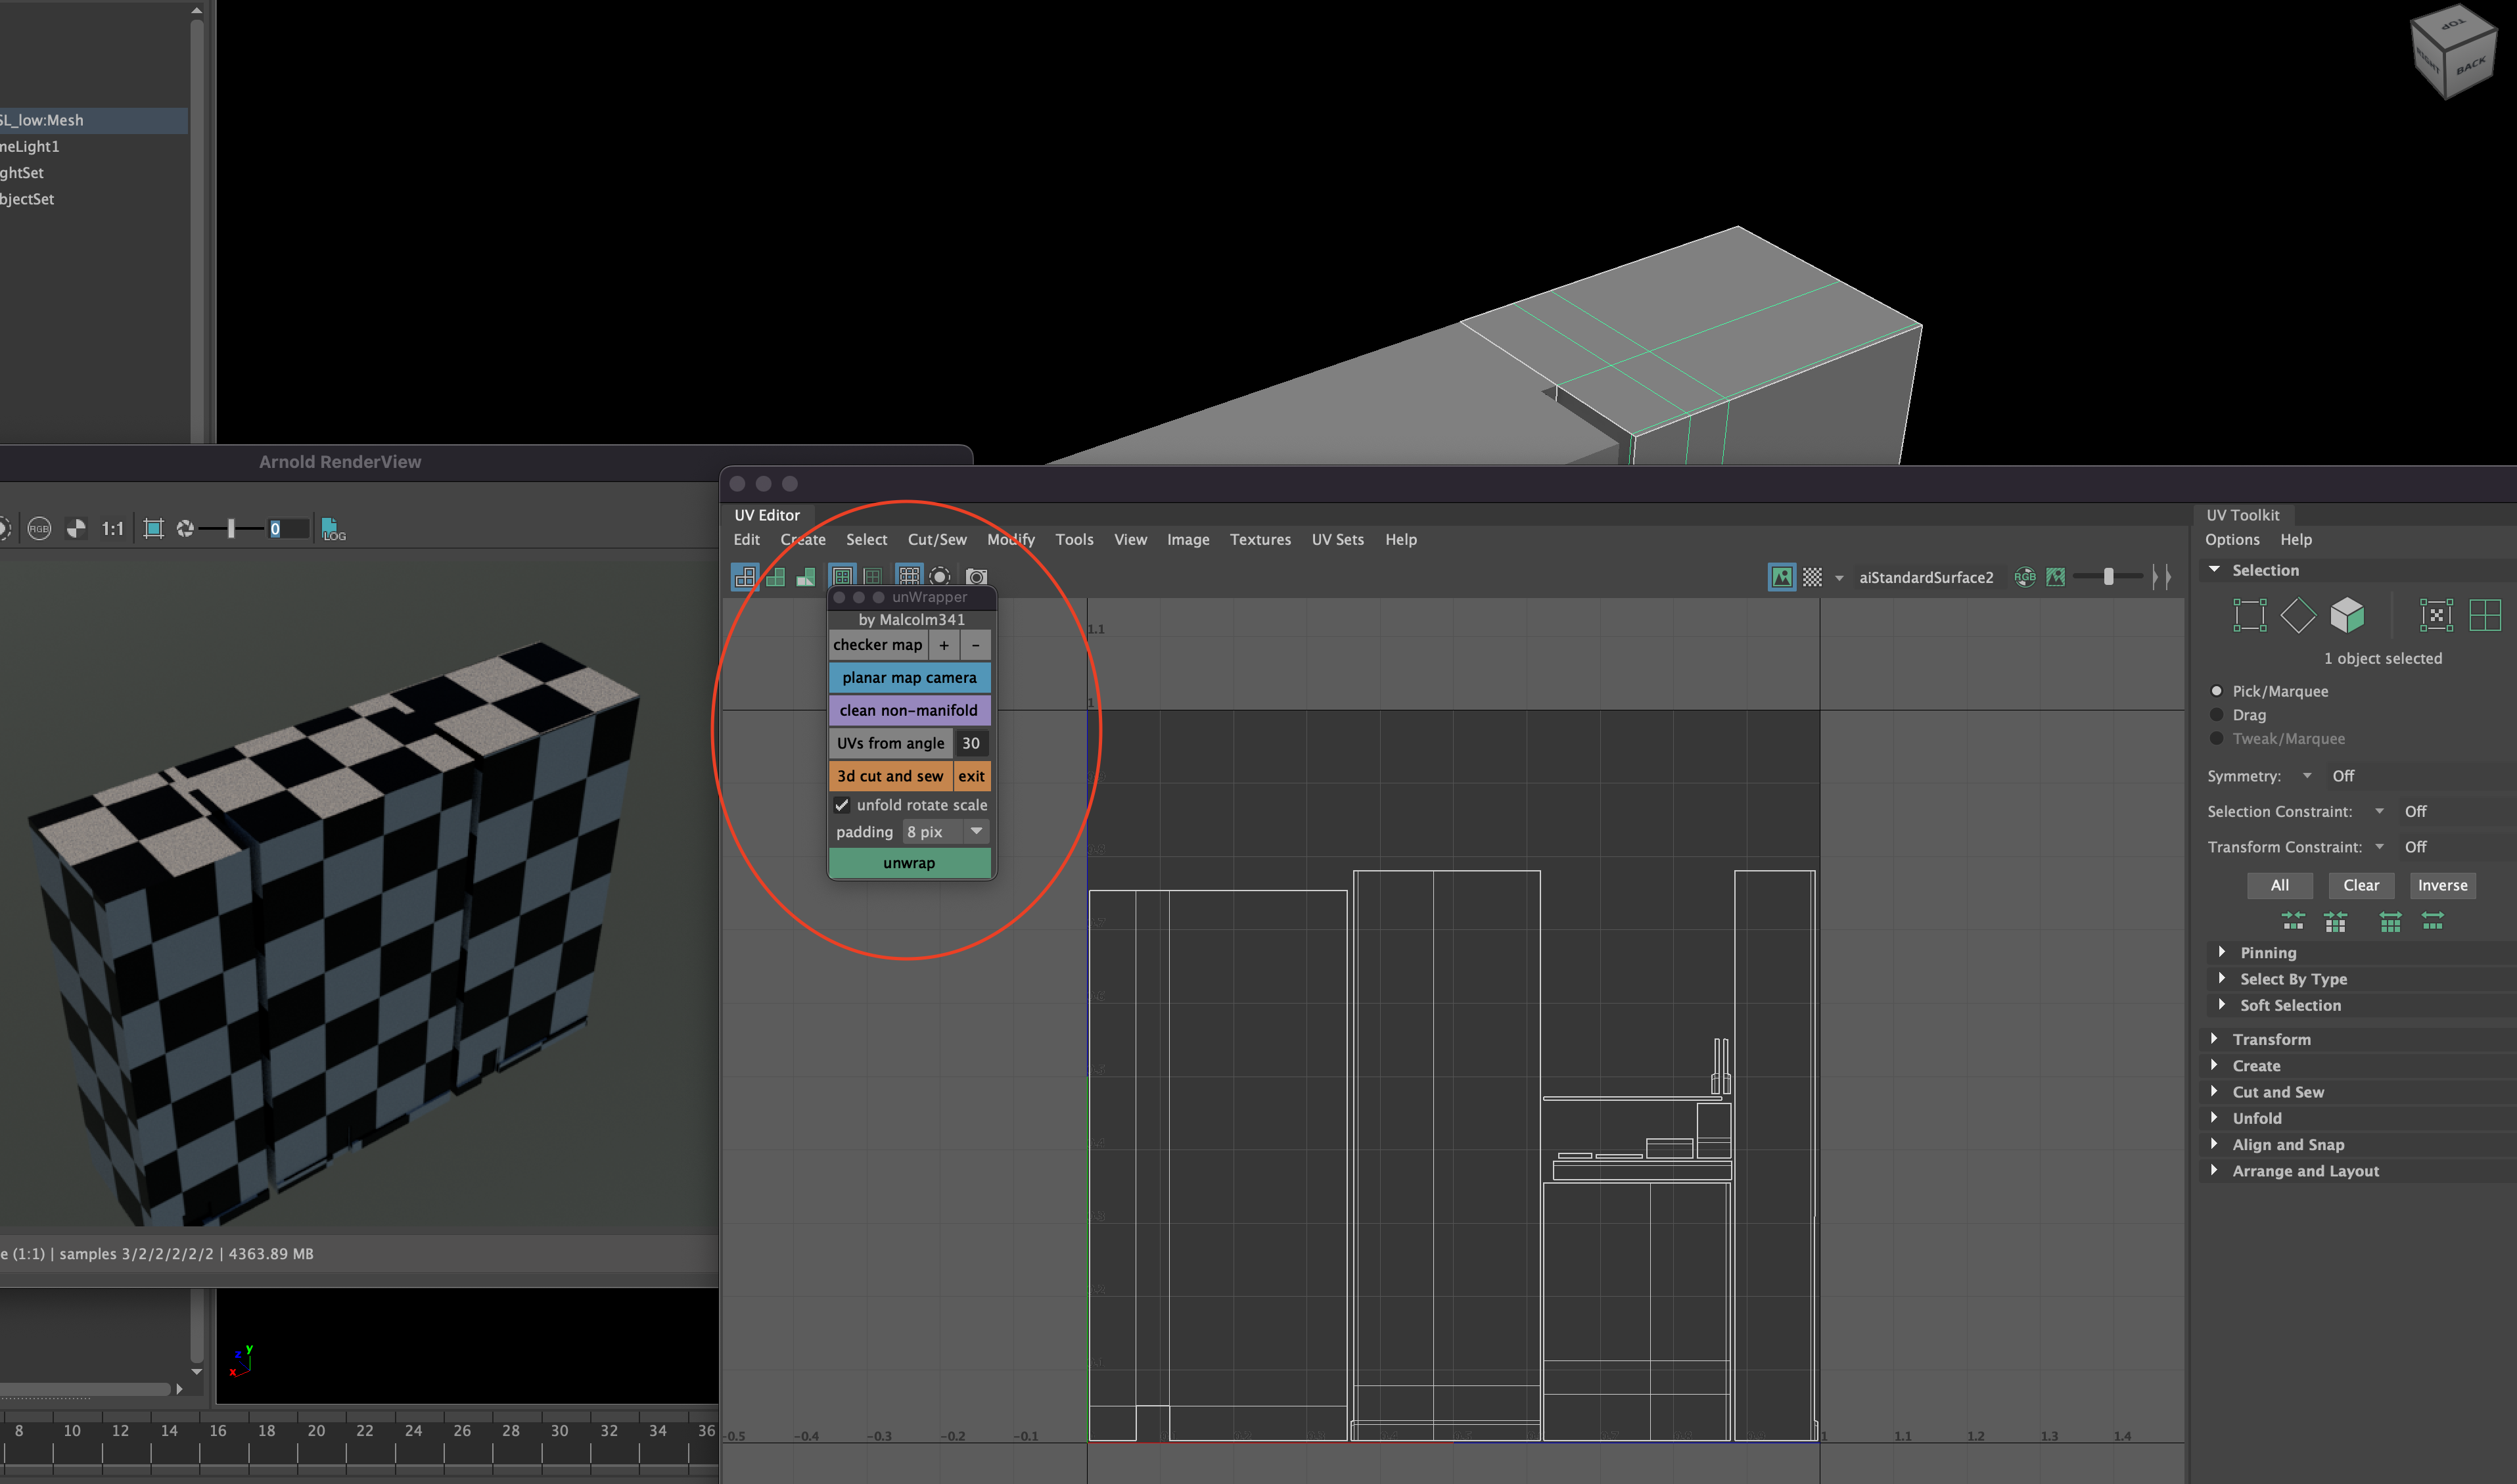Adjust the exposure slider in UV Editor toolbar
Image resolution: width=2517 pixels, height=1484 pixels.
click(x=2108, y=577)
